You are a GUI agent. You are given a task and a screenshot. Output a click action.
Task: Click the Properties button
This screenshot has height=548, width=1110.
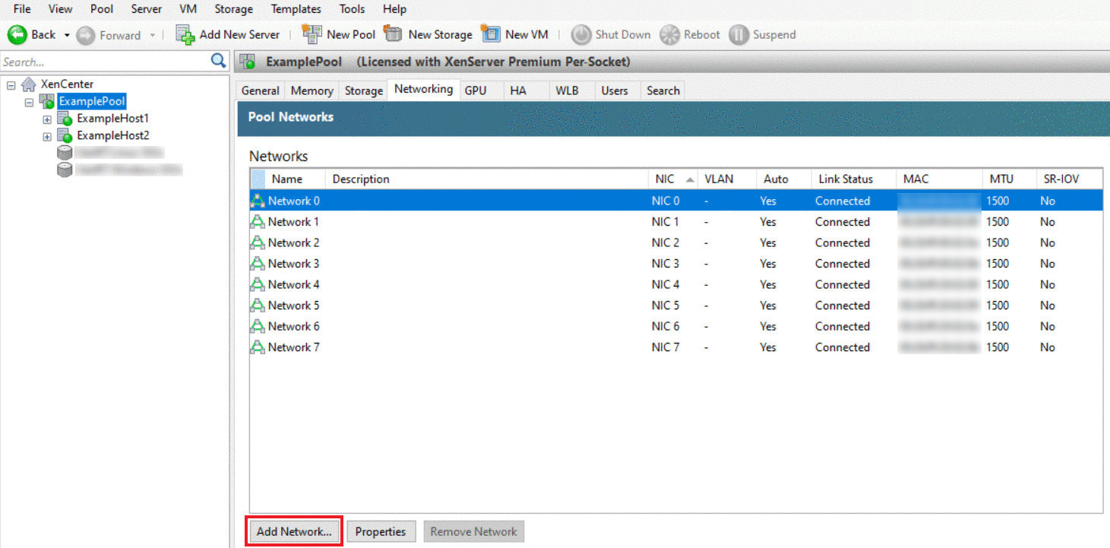click(381, 531)
